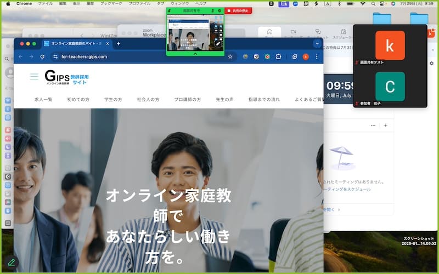Image resolution: width=439 pixels, height=274 pixels.
Task: Bookmark this page with the star icon
Action: pos(230,56)
